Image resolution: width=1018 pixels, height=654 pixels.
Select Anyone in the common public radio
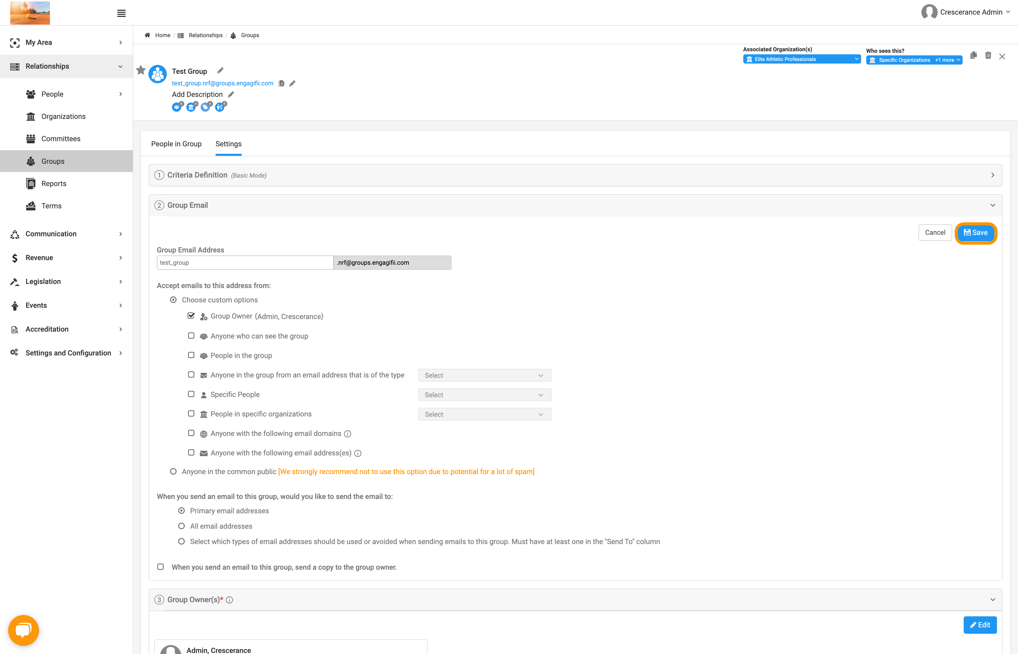pos(173,471)
